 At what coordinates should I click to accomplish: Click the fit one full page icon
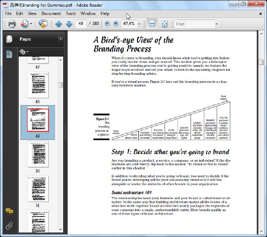pyautogui.click(x=164, y=24)
